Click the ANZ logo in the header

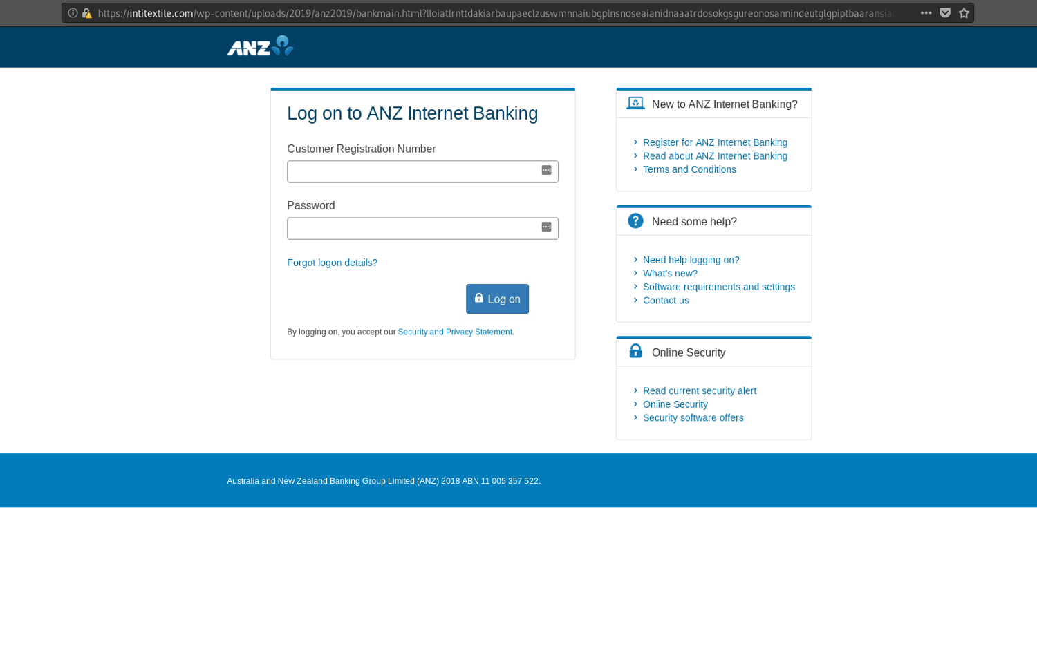click(260, 46)
